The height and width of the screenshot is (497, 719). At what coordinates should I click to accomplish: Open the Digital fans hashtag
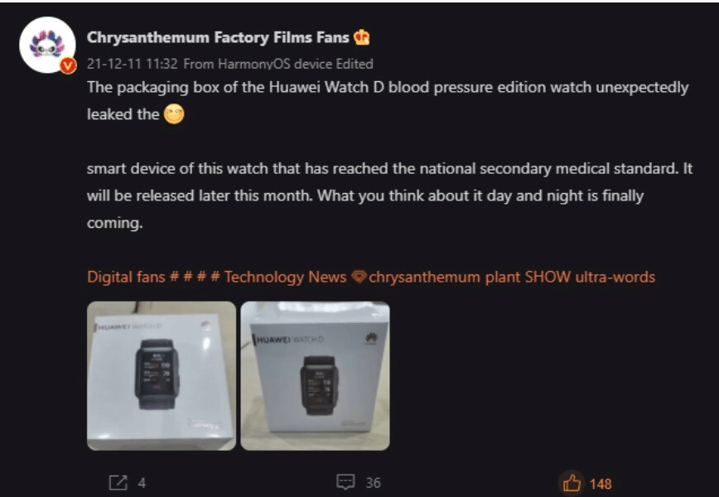pyautogui.click(x=126, y=277)
